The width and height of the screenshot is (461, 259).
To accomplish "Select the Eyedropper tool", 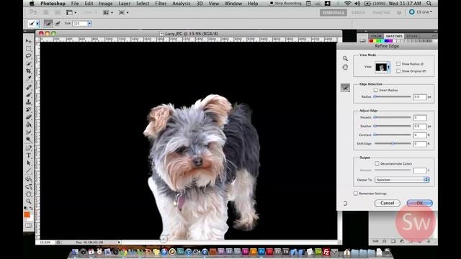I will 29,78.
